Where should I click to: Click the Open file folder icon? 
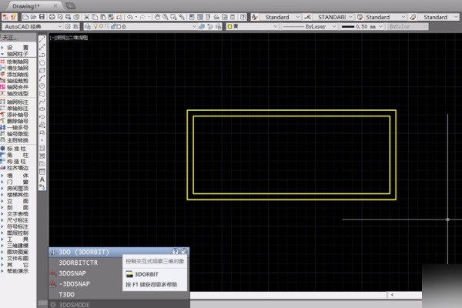(33, 17)
